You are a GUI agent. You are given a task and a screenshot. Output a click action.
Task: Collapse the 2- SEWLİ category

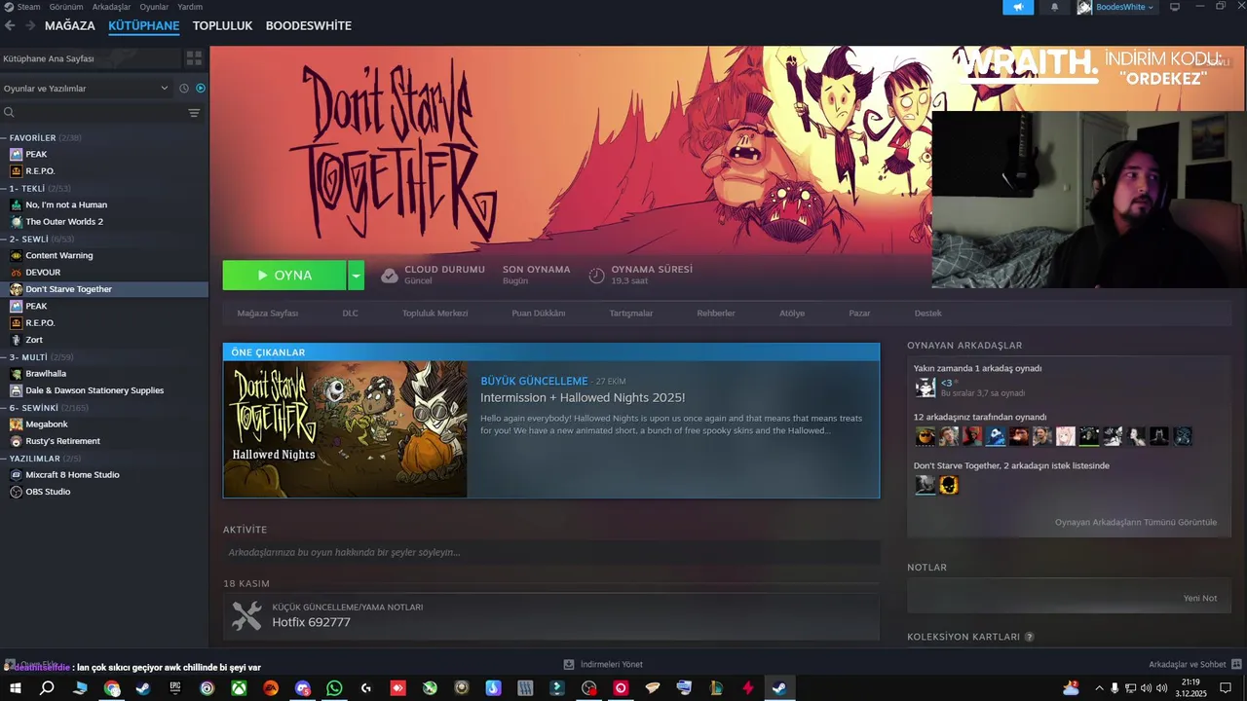(x=28, y=239)
